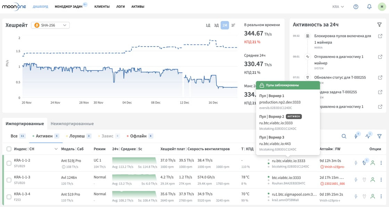Check the KRA-1-3-4 row checkbox
This screenshot has width=389, height=207.
(9, 197)
